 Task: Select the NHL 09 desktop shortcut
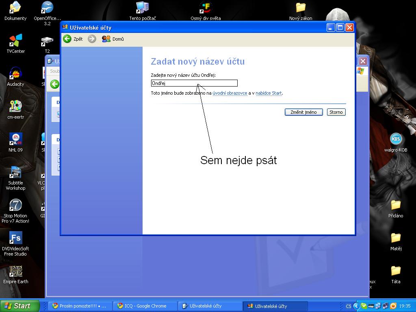pyautogui.click(x=16, y=143)
